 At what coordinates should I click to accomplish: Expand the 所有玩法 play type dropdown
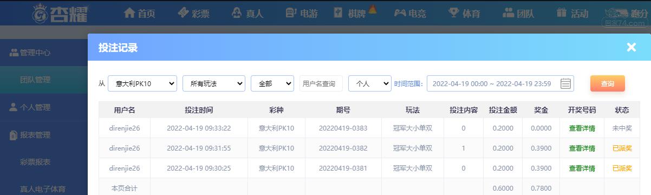click(214, 83)
